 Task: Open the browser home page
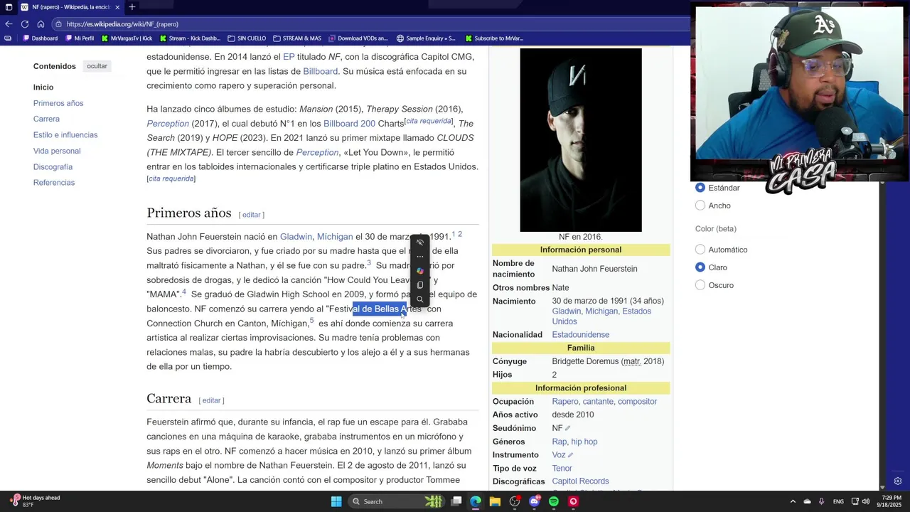click(x=41, y=23)
